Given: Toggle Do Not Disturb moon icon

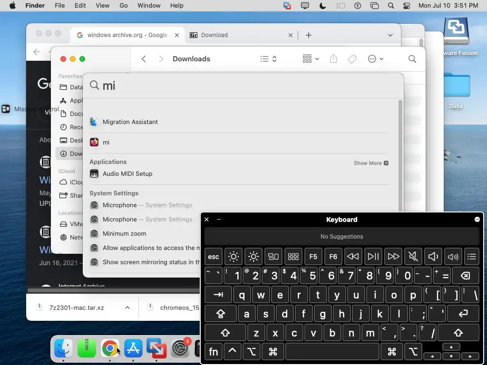Looking at the screenshot, I should click(323, 6).
